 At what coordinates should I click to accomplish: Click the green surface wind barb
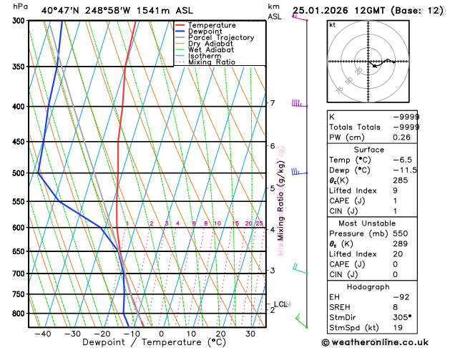point(301,321)
